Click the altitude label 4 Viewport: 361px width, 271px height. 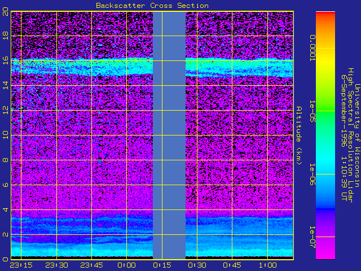click(x=6, y=209)
